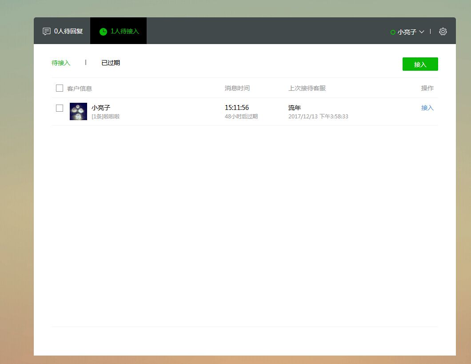Switch to the 1人待接入 tab
Viewport: 471px width, 364px height.
(x=118, y=31)
